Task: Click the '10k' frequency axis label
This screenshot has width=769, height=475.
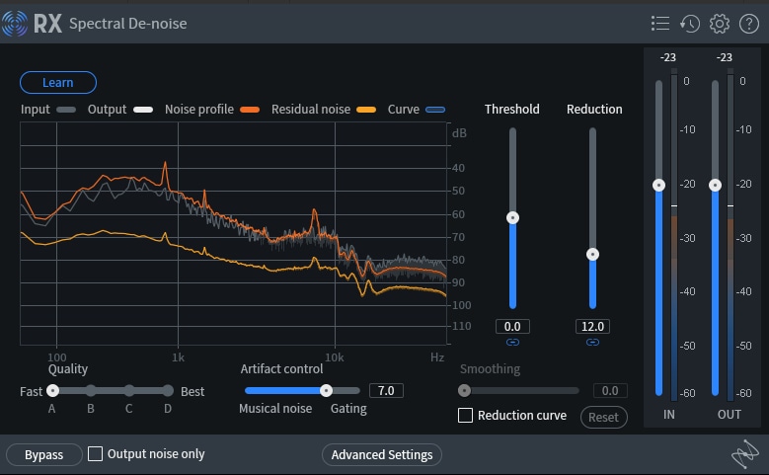Action: pos(335,357)
